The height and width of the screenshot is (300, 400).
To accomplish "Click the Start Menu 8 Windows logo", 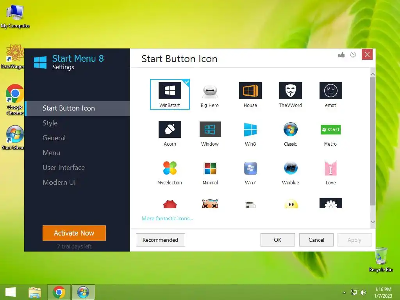I will [40, 62].
